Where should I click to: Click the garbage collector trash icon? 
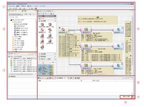click(133, 97)
